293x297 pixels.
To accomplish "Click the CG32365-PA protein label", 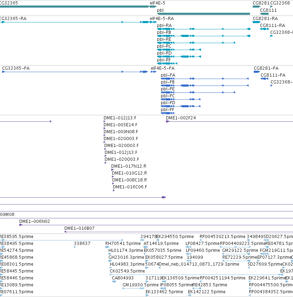I will pos(16,68).
